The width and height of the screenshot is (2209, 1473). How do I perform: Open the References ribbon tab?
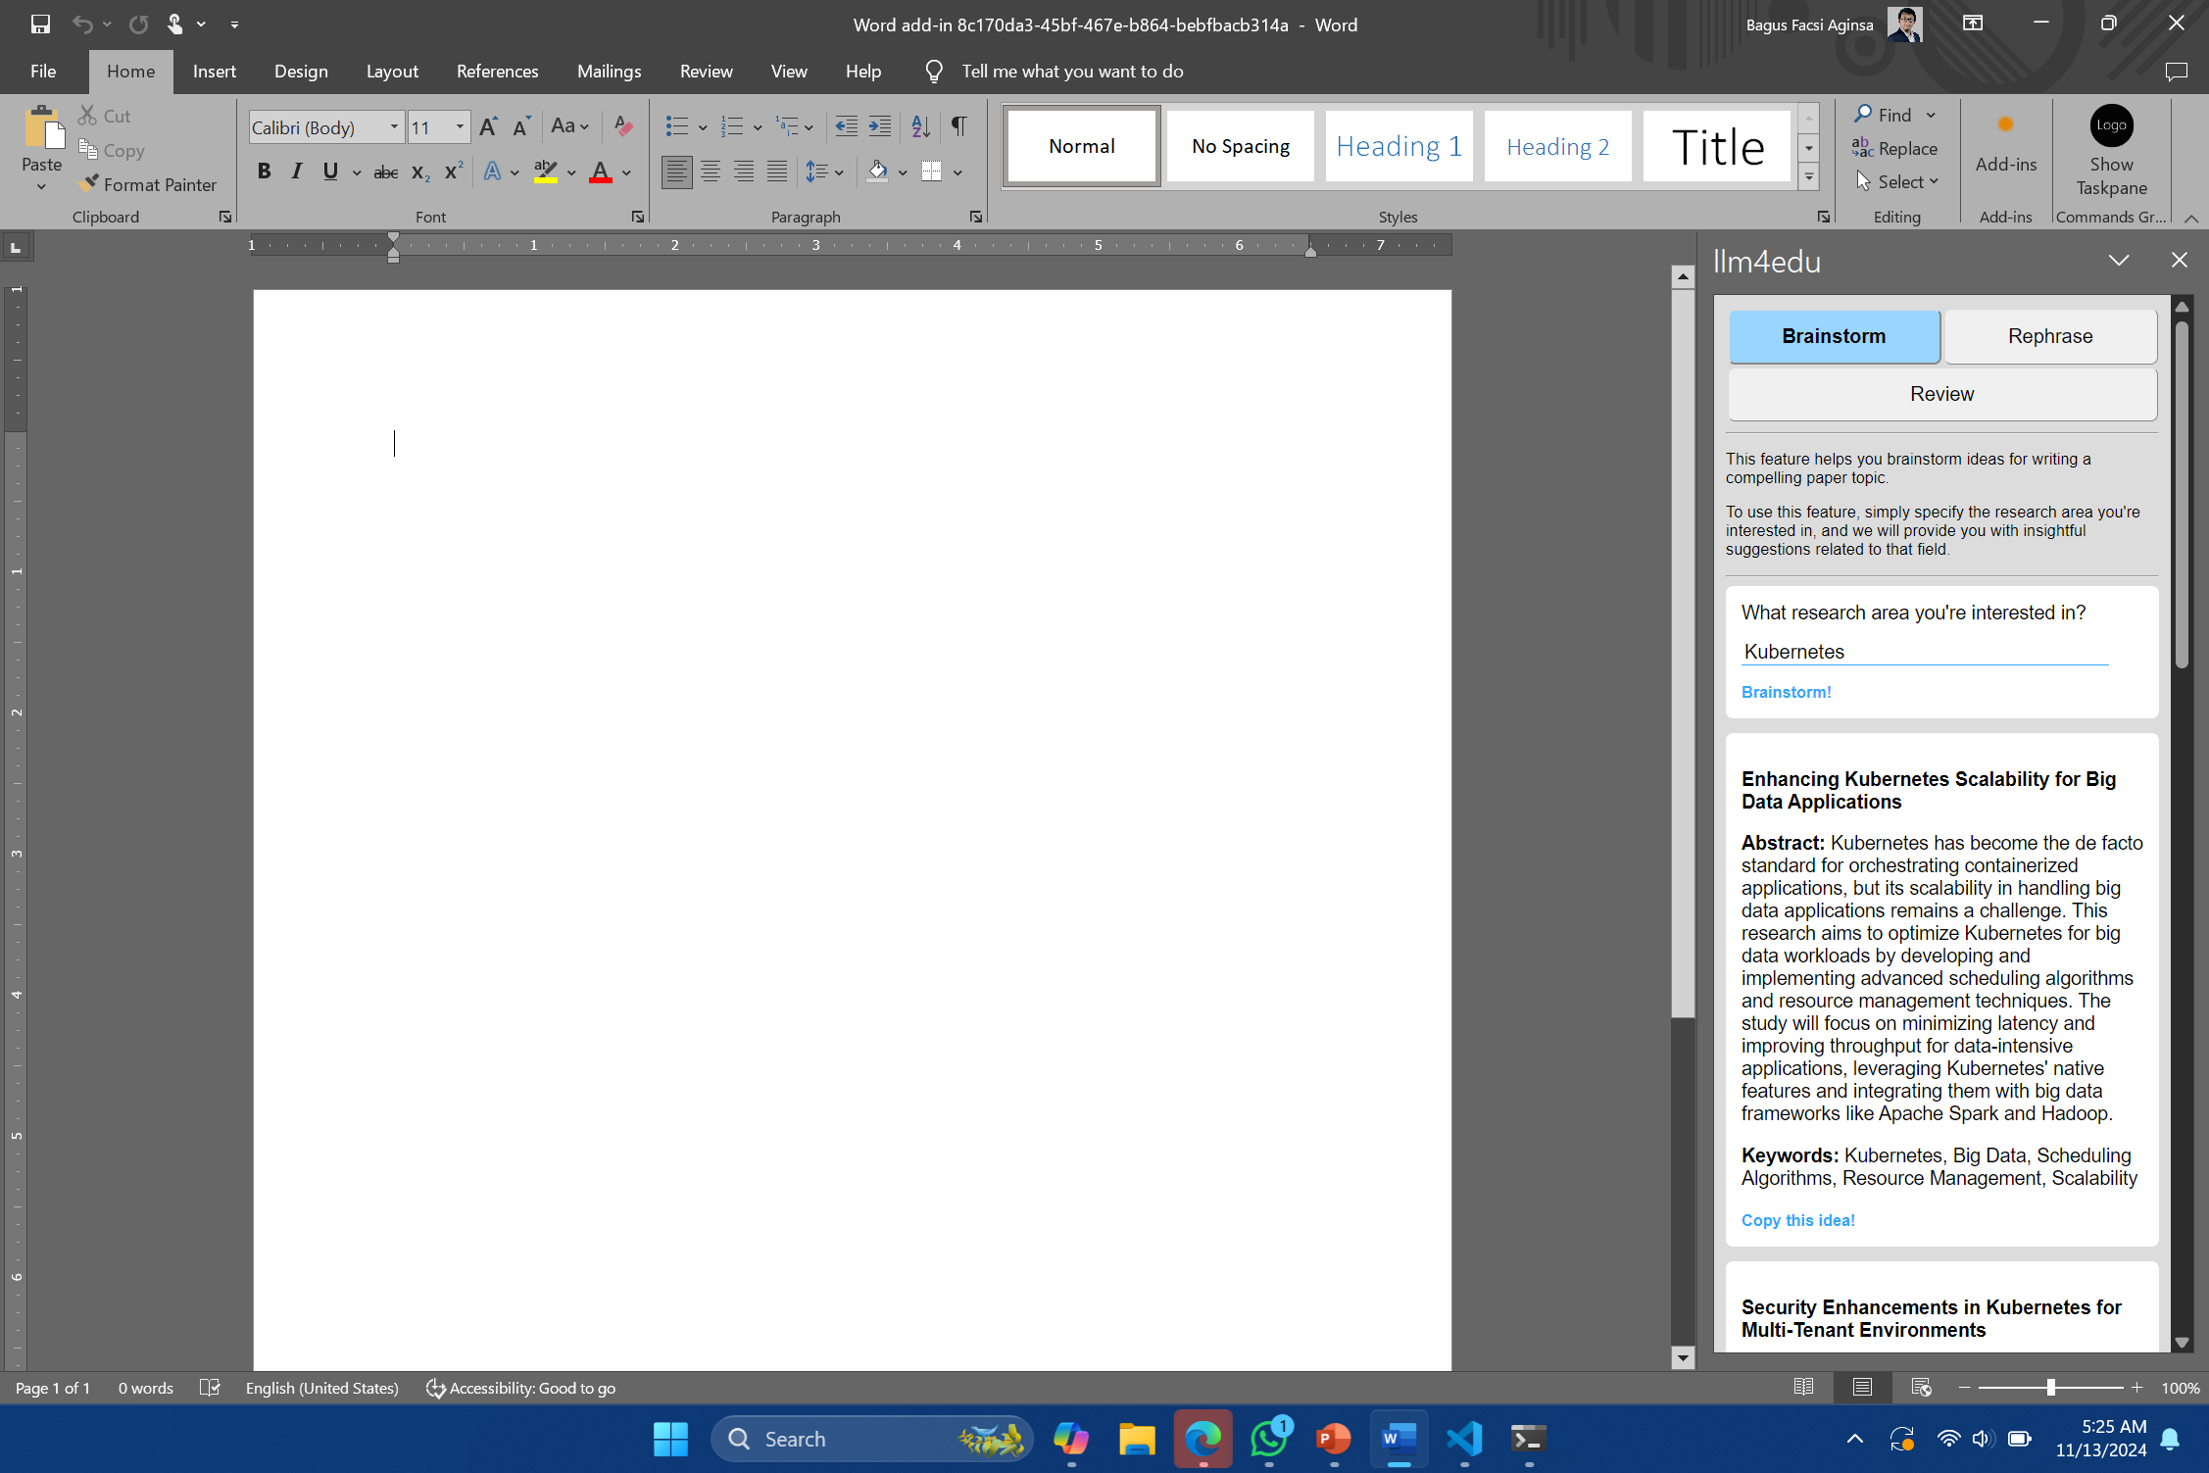(x=497, y=72)
